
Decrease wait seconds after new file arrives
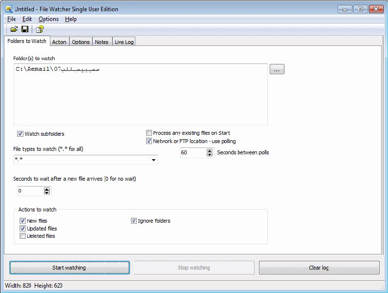47,193
